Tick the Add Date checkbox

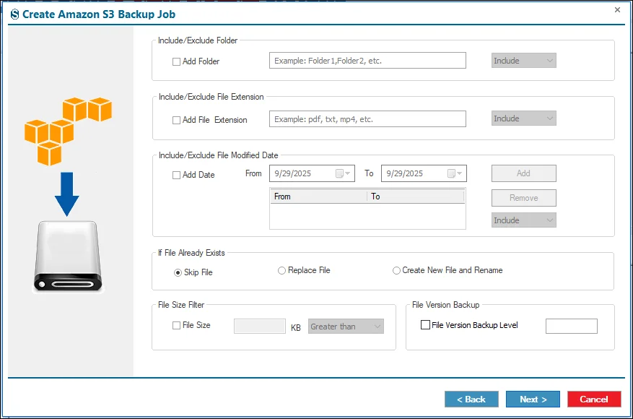pos(176,176)
